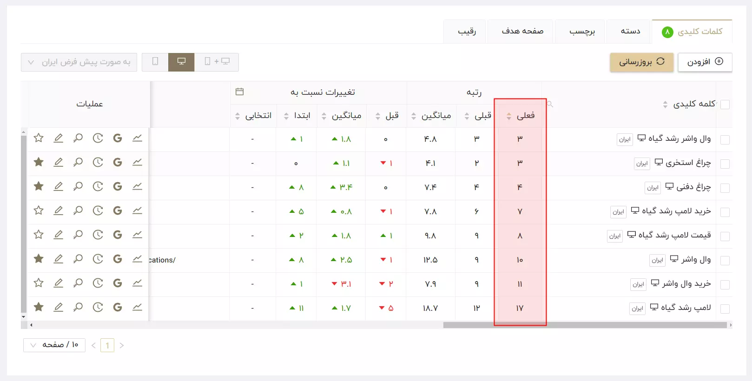Edit the وال واشر رشد گیاه keyword
Image resolution: width=752 pixels, height=381 pixels.
tap(58, 138)
